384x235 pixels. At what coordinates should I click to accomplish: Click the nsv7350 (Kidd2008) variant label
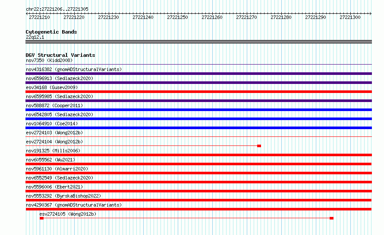click(x=49, y=60)
